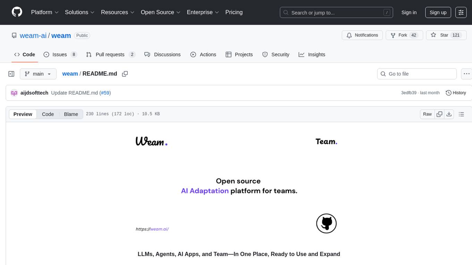Open GitHub homepage via octocat logo
Viewport: 472px width, 265px height.
coord(17,12)
